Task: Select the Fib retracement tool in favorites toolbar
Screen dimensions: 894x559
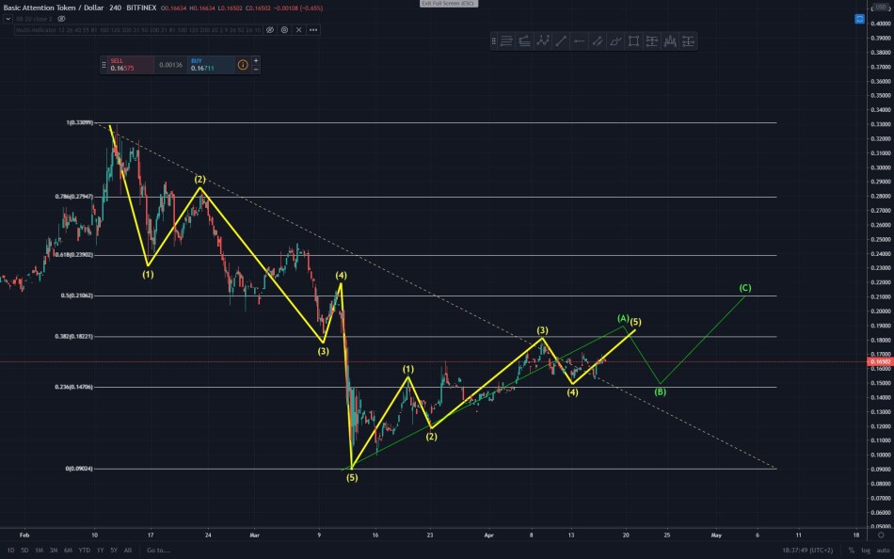Action: pyautogui.click(x=506, y=41)
